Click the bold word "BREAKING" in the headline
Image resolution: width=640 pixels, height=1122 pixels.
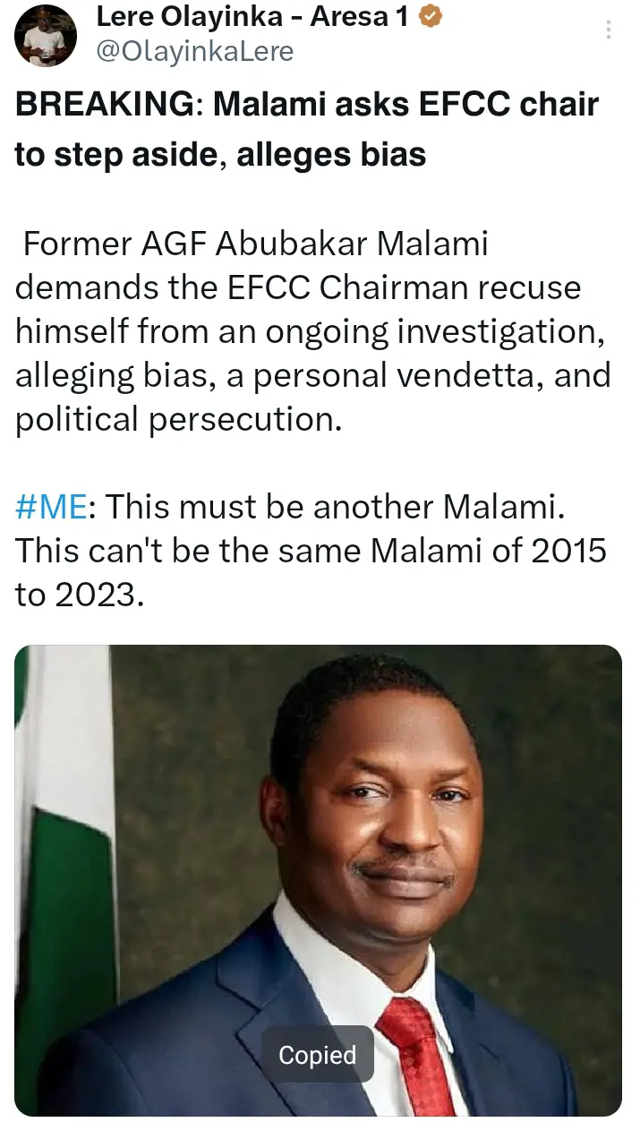tap(101, 106)
